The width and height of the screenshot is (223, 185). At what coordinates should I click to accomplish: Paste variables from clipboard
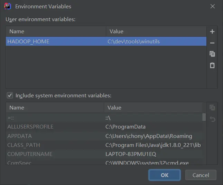tap(212, 65)
